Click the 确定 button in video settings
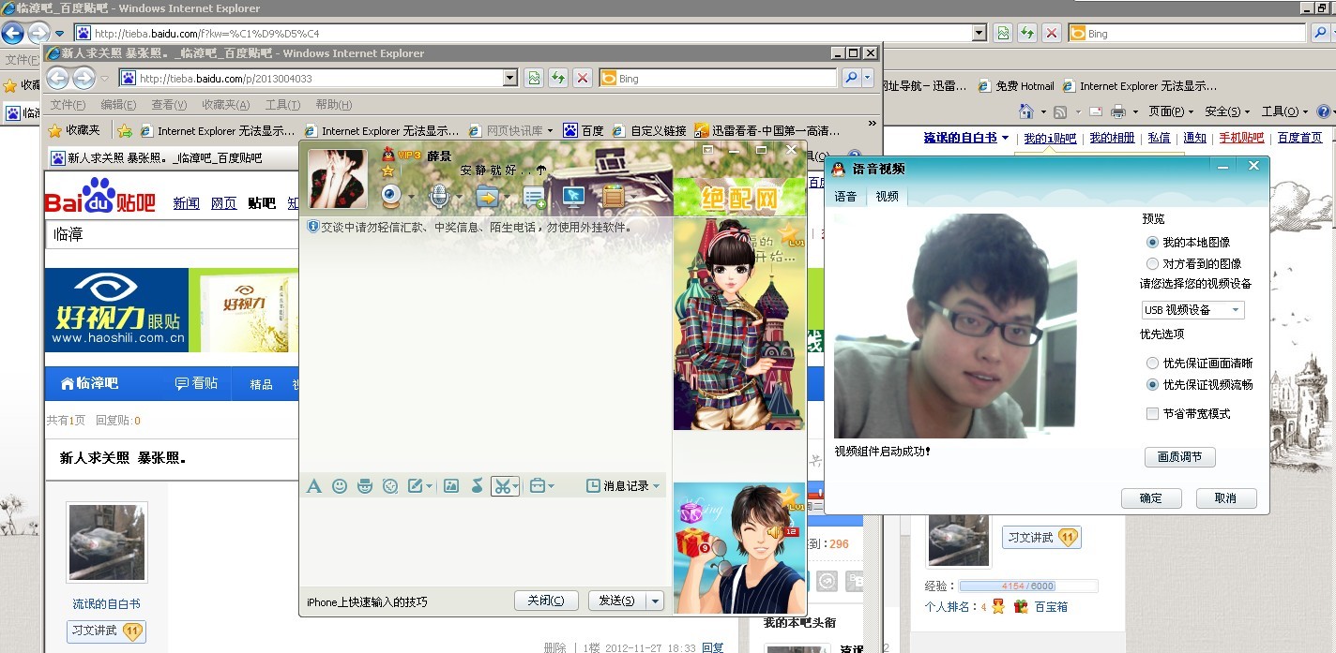The width and height of the screenshot is (1336, 653). pos(1151,498)
